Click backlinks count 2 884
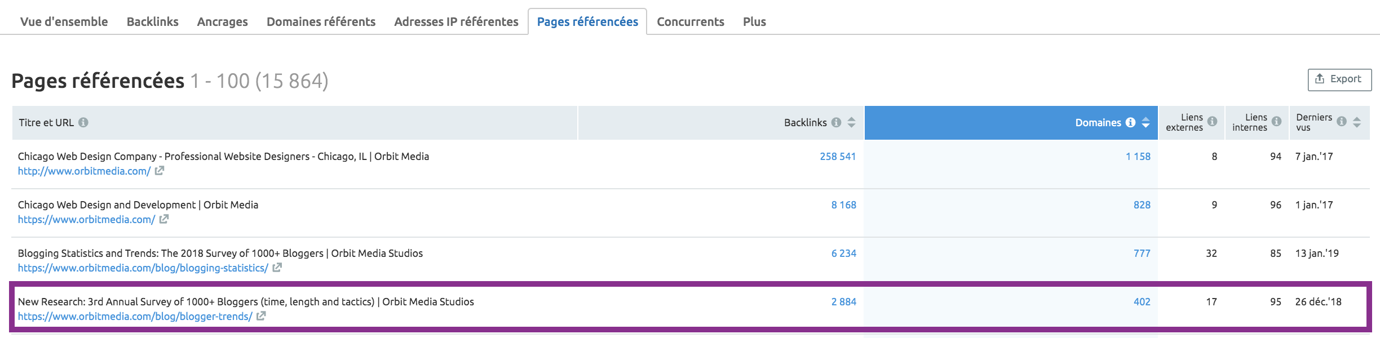The width and height of the screenshot is (1380, 338). [x=843, y=302]
